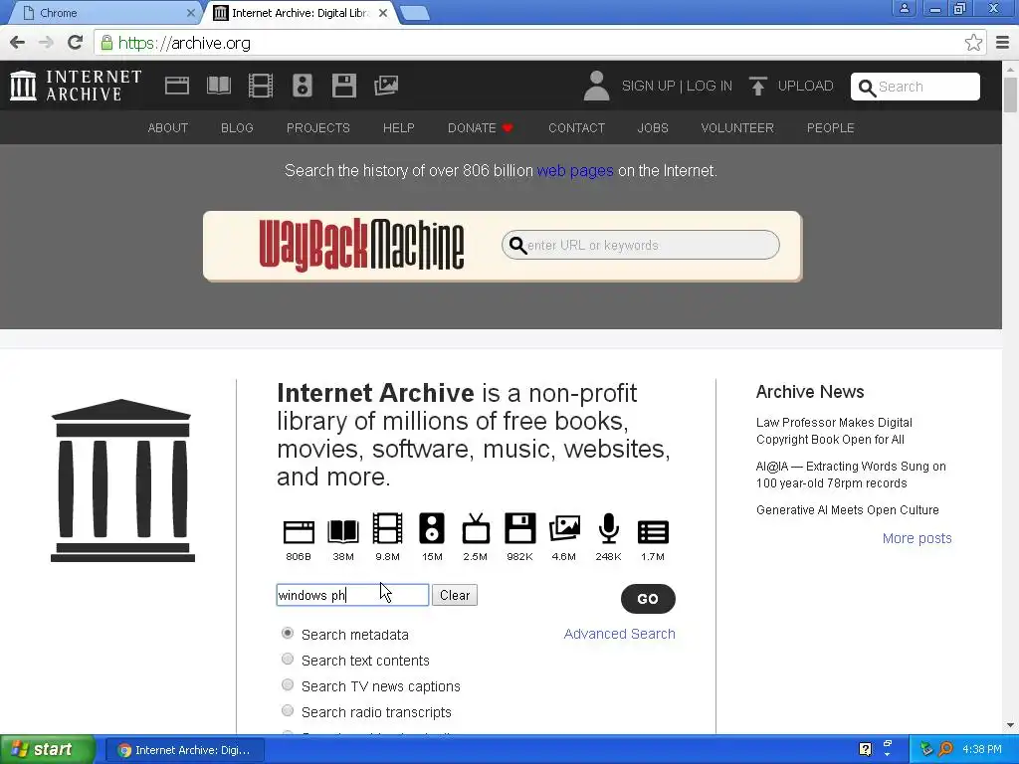Open the 982K software collection icon
The height and width of the screenshot is (764, 1019).
pos(519,528)
